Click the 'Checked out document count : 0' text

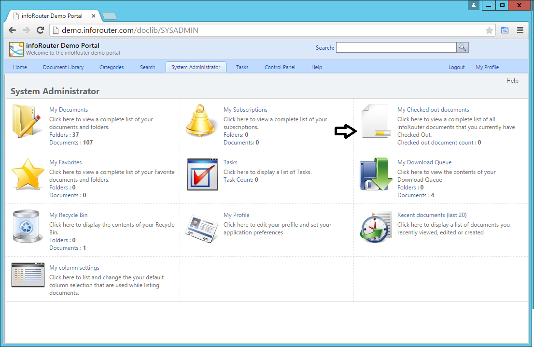pos(439,143)
